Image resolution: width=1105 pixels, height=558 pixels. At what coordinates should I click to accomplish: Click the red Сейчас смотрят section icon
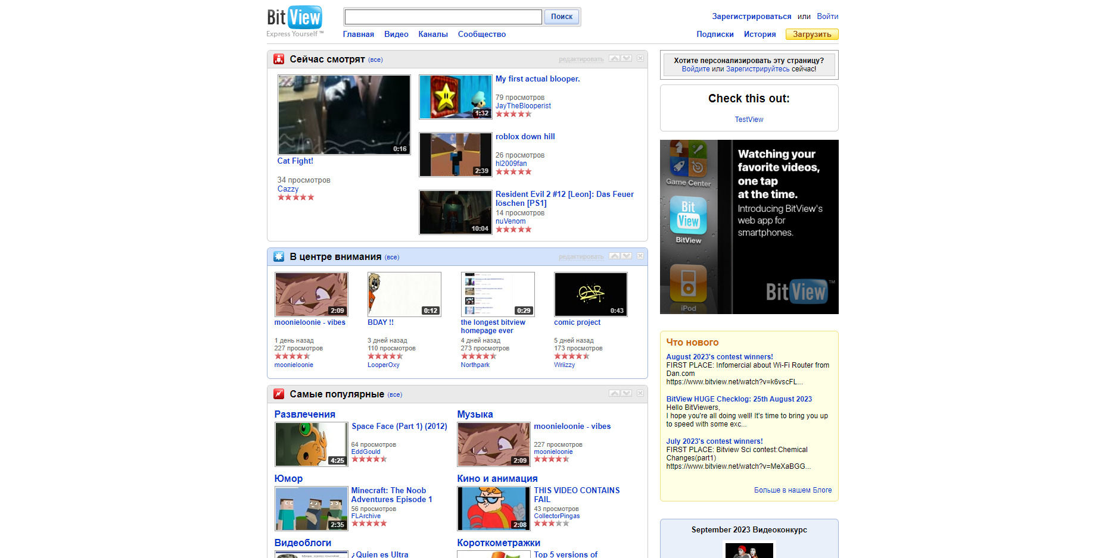point(279,59)
